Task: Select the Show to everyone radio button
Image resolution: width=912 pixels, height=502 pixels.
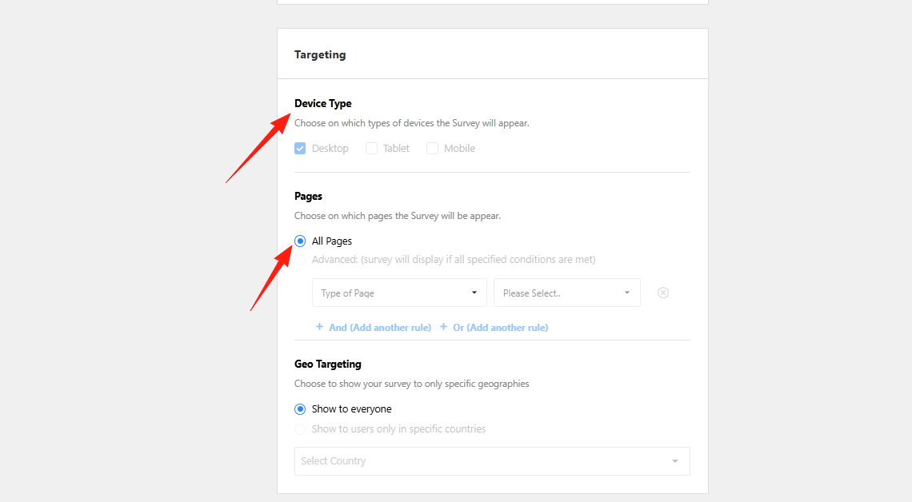Action: pos(300,409)
